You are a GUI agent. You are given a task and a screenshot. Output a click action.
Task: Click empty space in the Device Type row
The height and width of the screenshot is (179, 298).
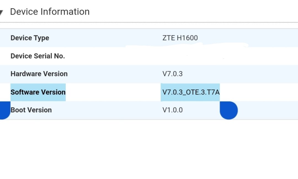[247, 38]
